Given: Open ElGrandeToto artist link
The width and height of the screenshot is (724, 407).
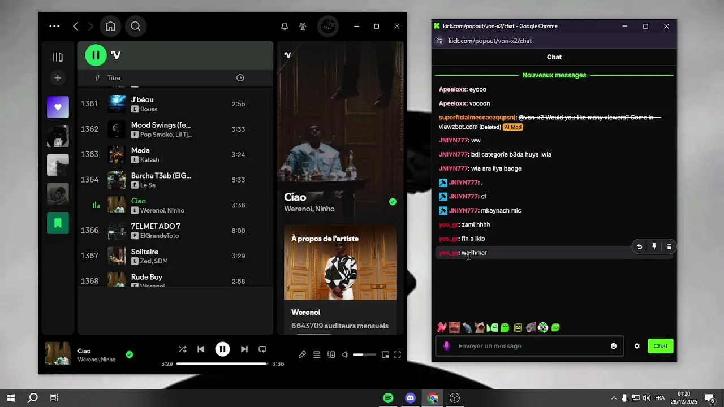Looking at the screenshot, I should 160,236.
